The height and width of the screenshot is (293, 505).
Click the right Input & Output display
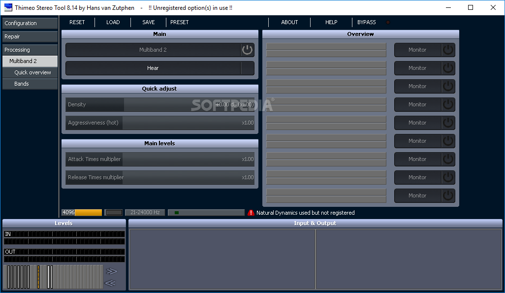pos(409,259)
